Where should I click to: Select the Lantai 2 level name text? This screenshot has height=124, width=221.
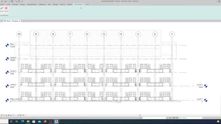(13, 84)
